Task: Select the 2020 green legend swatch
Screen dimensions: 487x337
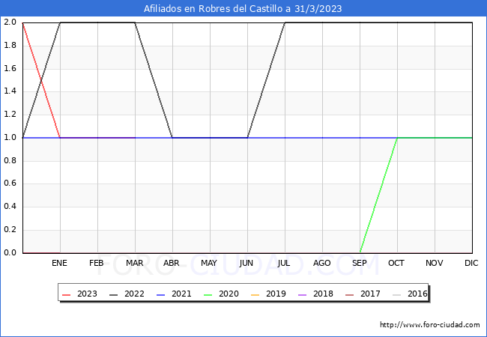Action: click(x=208, y=294)
